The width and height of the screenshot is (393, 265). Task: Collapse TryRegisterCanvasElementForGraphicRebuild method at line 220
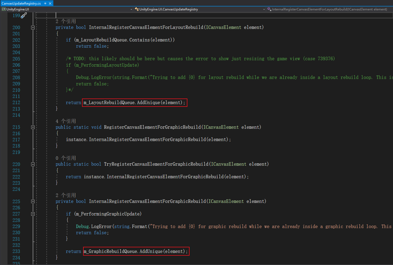33,164
